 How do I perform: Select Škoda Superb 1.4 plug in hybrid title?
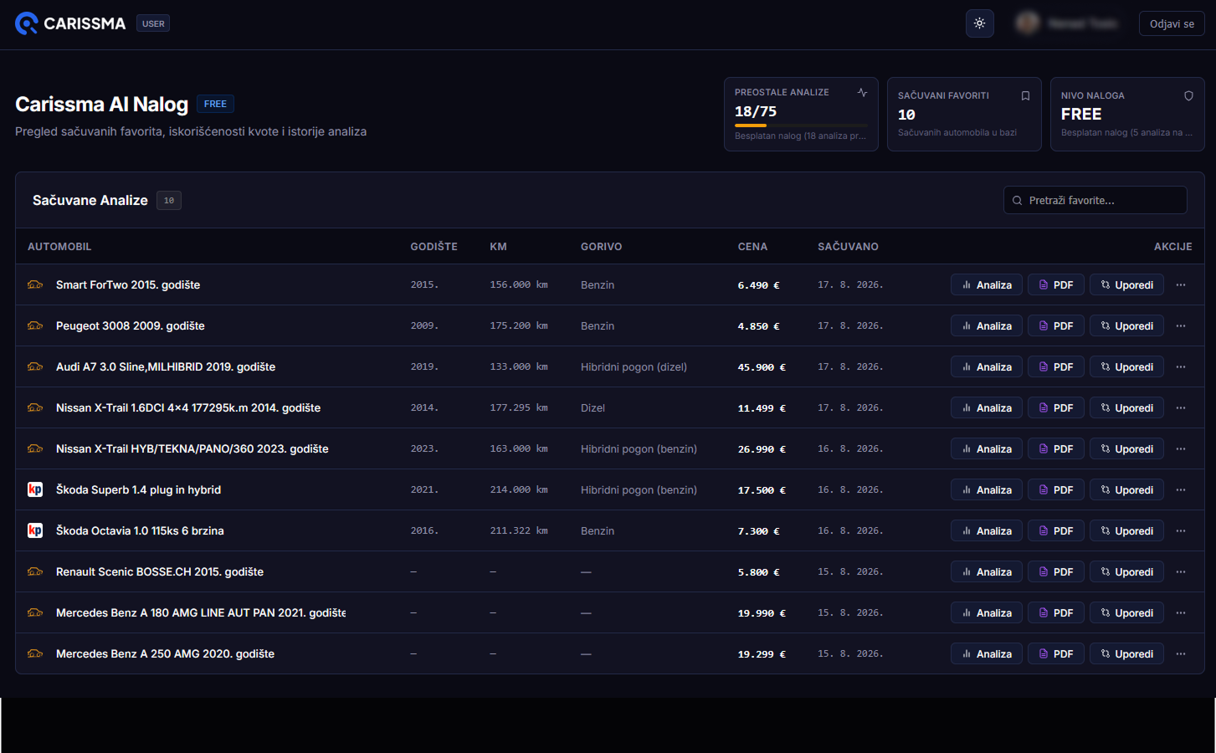tap(138, 490)
